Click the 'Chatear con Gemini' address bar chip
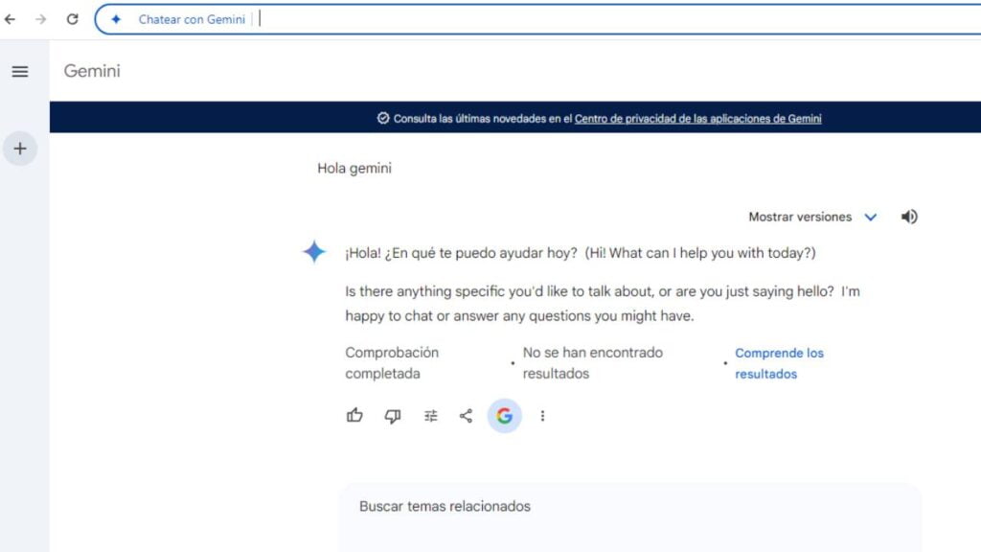 192,19
